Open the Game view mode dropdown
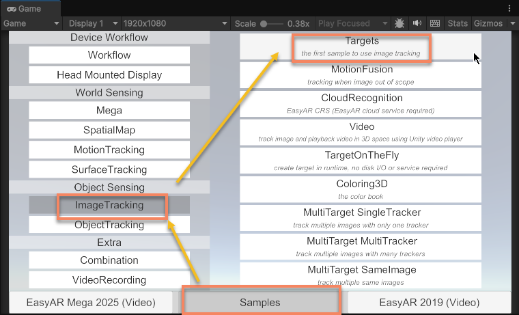This screenshot has height=315, width=519. tap(32, 24)
